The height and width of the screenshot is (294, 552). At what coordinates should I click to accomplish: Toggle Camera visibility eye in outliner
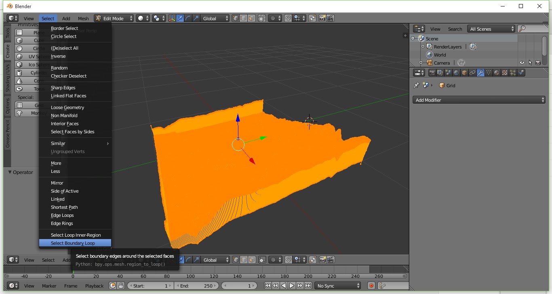tap(522, 63)
